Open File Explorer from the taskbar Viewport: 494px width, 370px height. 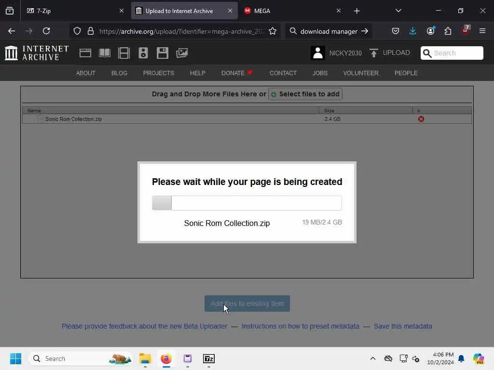145,358
